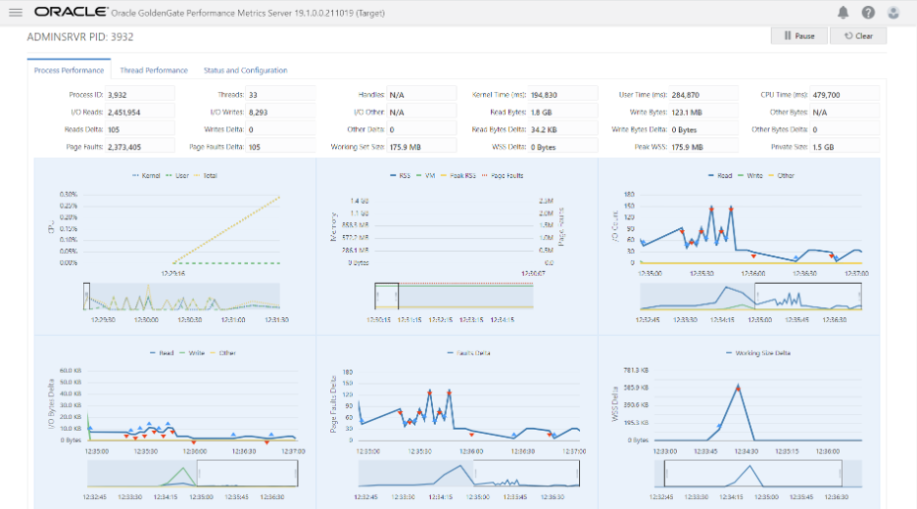Select the Peak WSS field showing 175.9 MB
This screenshot has height=509, width=917.
pyautogui.click(x=703, y=147)
